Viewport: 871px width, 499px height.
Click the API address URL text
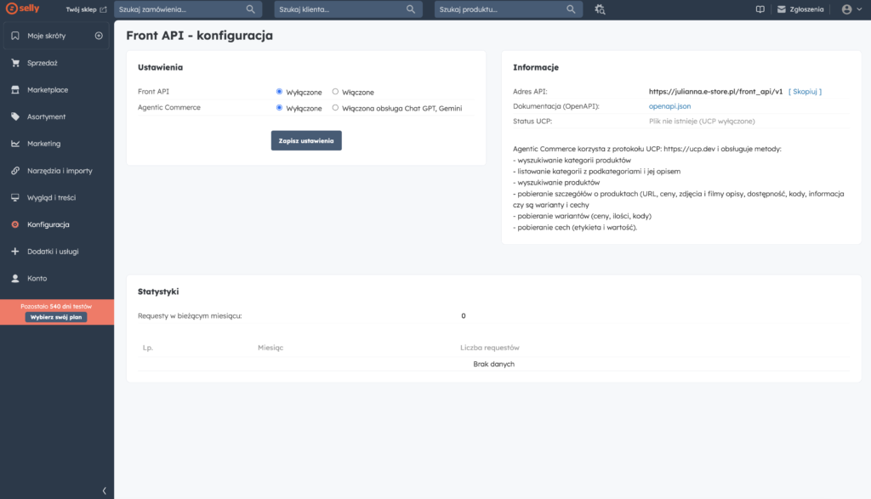715,92
